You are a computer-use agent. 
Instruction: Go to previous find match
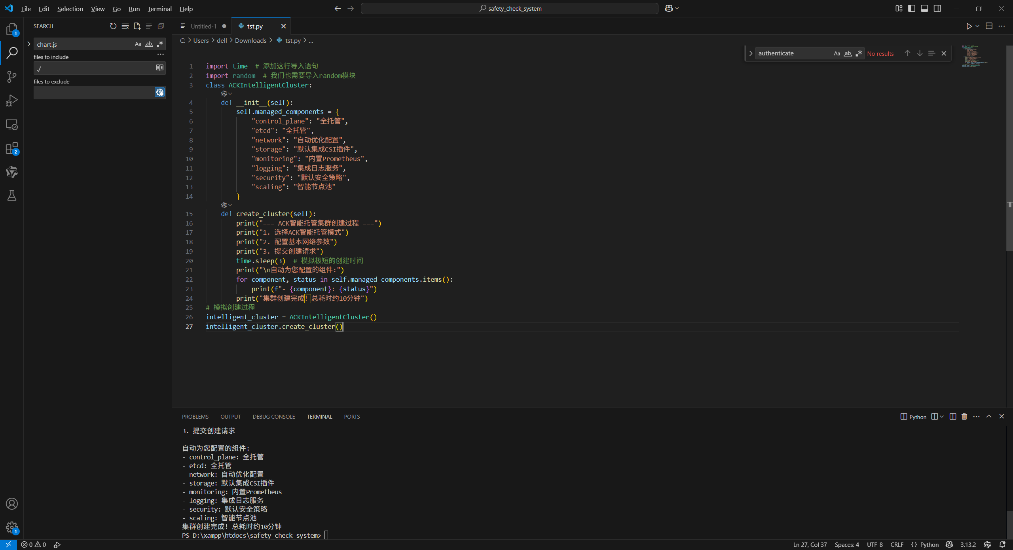point(907,53)
